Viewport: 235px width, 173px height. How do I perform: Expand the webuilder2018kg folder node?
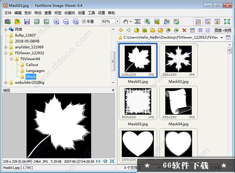coord(6,82)
